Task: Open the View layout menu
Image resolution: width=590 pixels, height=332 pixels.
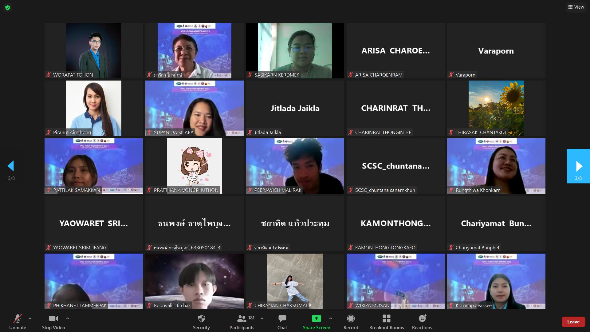Action: (x=576, y=7)
